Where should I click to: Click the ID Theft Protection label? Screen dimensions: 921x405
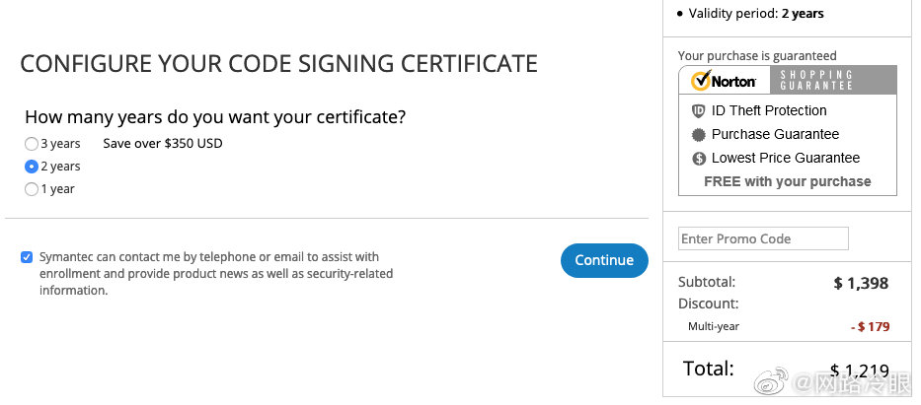coord(769,110)
